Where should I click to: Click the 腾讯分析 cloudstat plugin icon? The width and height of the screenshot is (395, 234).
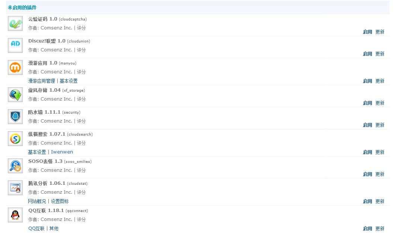(15, 187)
